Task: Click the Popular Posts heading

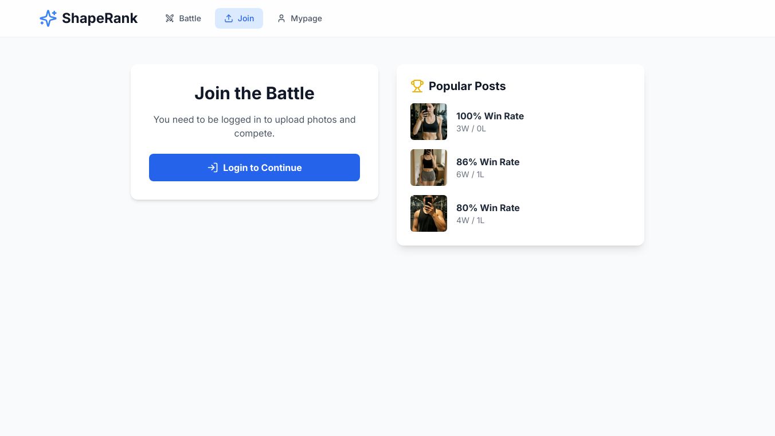Action: [467, 86]
